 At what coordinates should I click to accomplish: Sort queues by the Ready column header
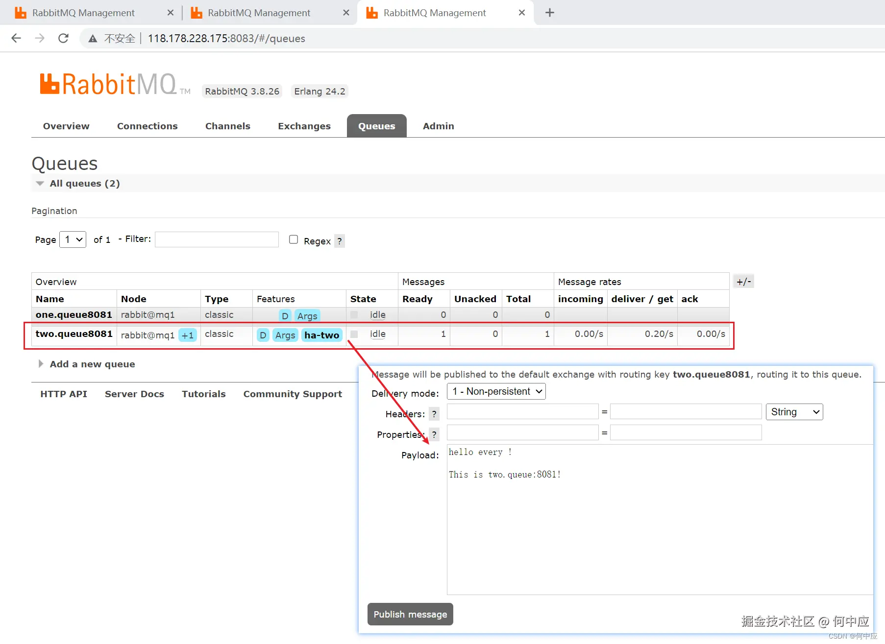point(418,299)
